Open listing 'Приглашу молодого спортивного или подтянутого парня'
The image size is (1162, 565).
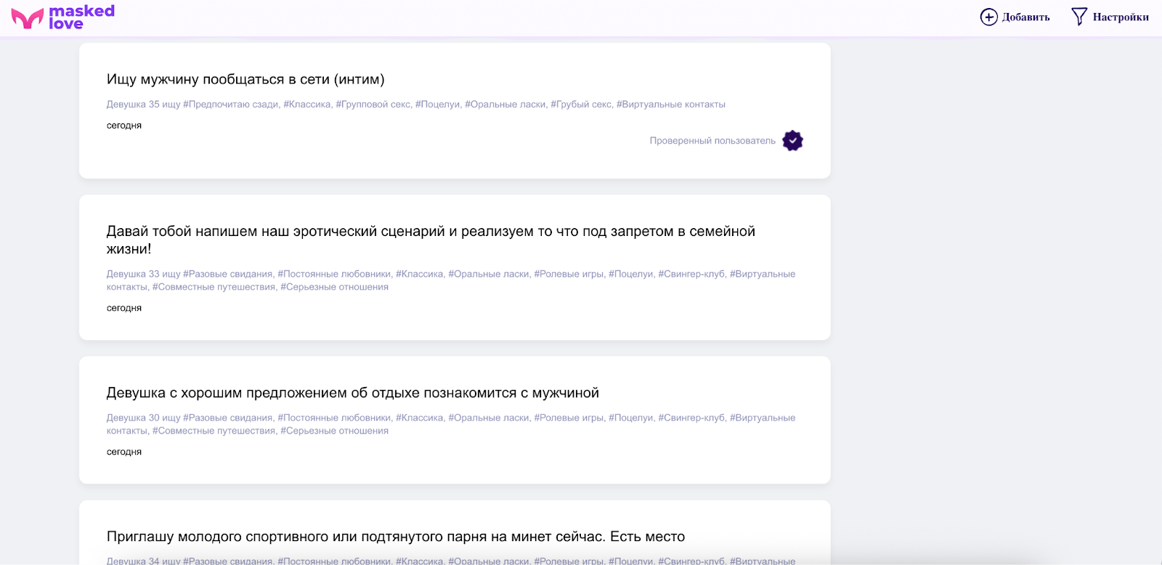pos(396,537)
